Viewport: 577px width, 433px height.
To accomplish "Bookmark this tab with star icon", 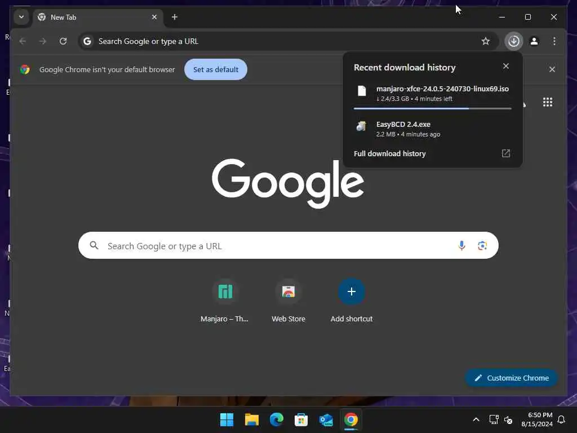I will pos(485,41).
